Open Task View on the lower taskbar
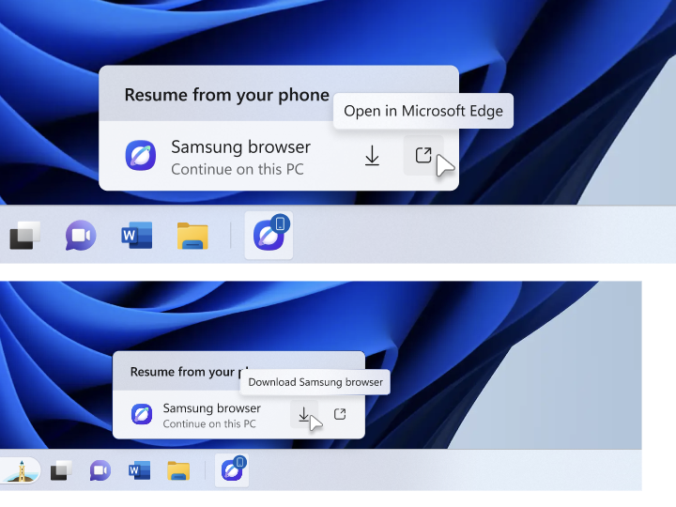Image resolution: width=676 pixels, height=507 pixels. (x=61, y=470)
